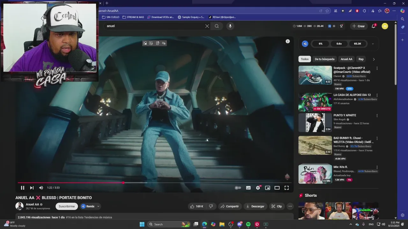Screen dimensions: 408x229
Task: Open the Copilot sidebar icon
Action: tap(403, 11)
